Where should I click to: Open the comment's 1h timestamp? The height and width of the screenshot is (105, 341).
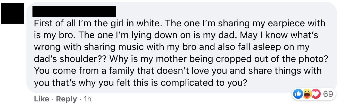[88, 99]
